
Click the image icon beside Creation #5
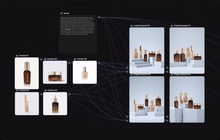(45, 90)
